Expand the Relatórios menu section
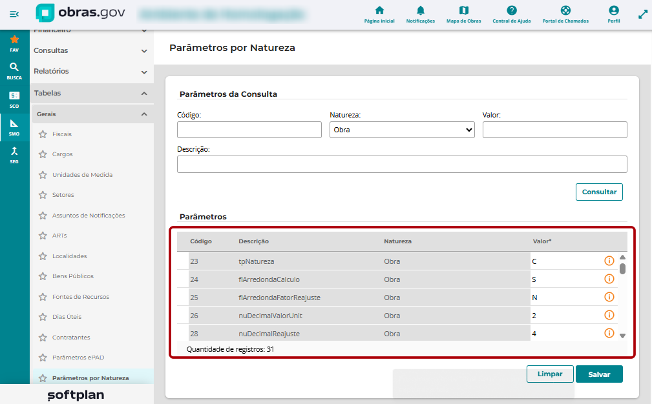The image size is (652, 404). click(x=92, y=72)
